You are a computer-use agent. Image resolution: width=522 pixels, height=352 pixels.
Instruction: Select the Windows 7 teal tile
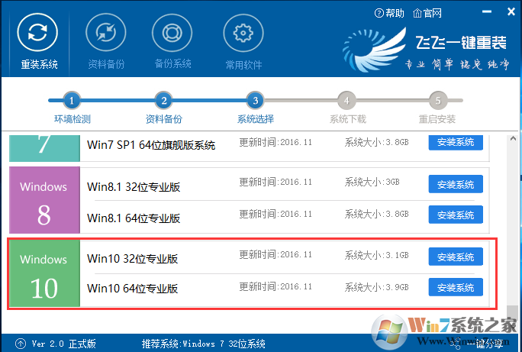tap(44, 148)
